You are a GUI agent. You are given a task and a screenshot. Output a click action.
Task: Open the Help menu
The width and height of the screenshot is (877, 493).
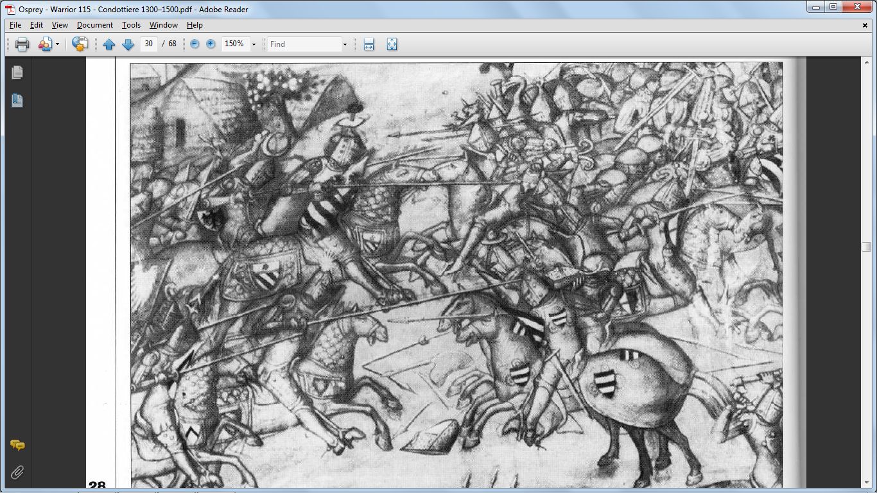195,25
